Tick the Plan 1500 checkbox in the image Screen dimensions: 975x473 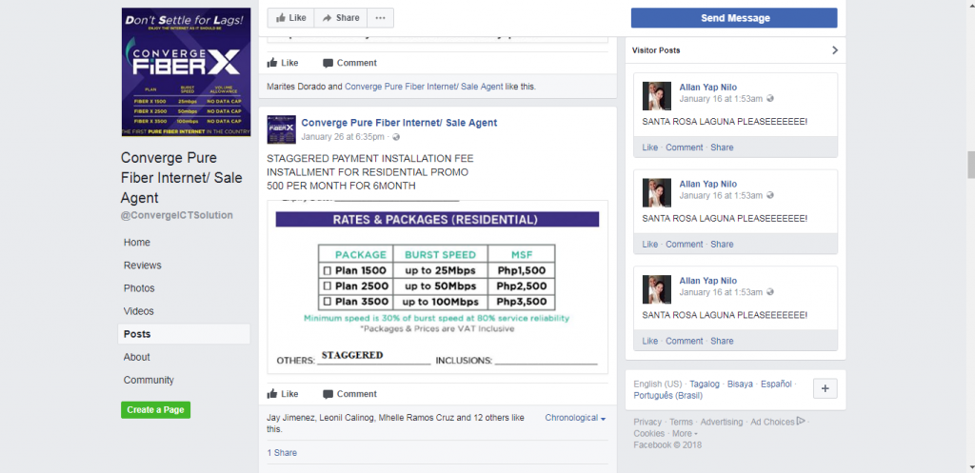[x=327, y=271]
